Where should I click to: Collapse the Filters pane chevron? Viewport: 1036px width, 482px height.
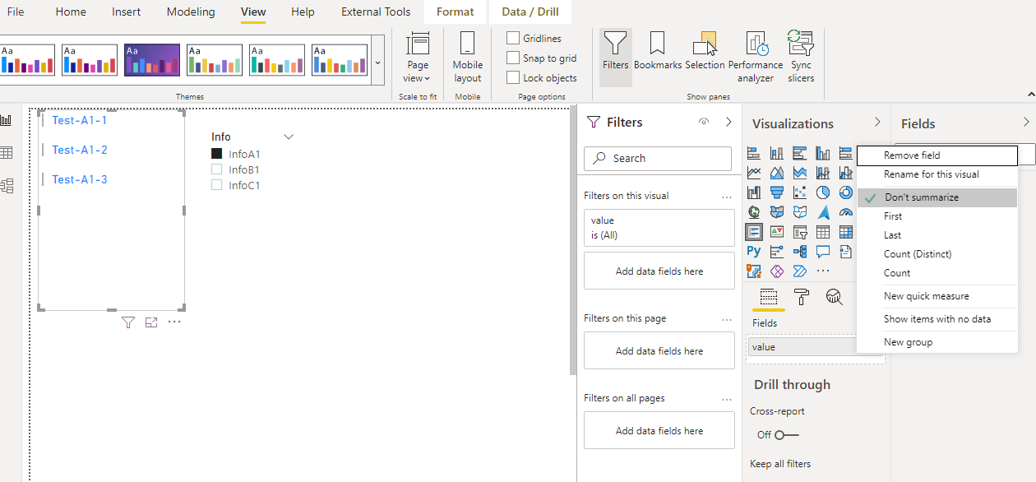point(728,122)
